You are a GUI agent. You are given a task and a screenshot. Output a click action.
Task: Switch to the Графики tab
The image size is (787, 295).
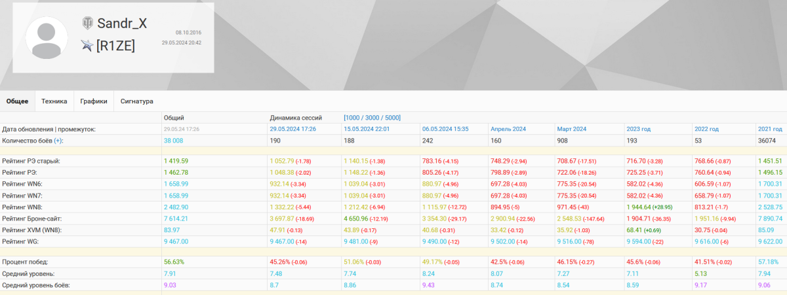[x=94, y=101]
